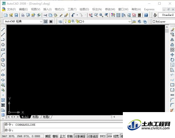Open the Express menu
This screenshot has width=175, height=138.
click(x=149, y=9)
